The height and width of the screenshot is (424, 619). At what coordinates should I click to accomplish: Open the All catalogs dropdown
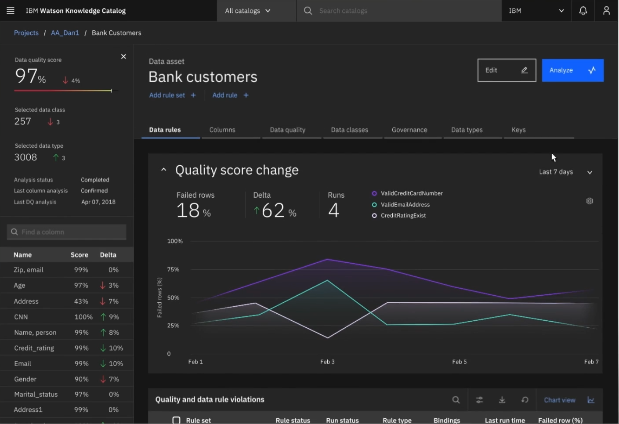point(248,11)
